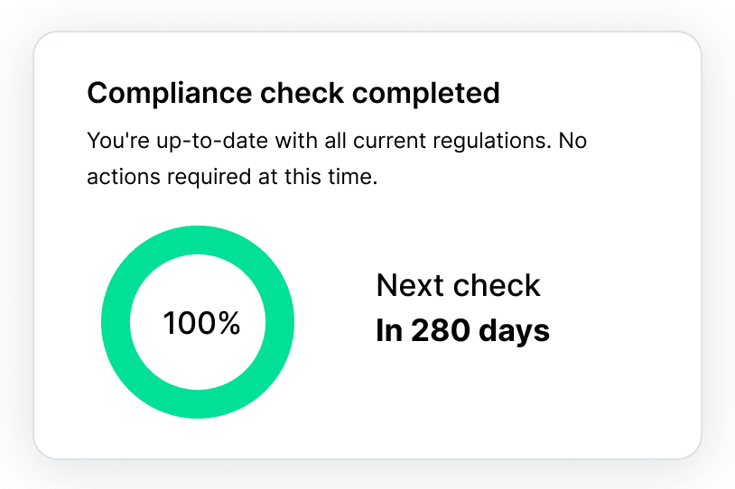This screenshot has width=735, height=489.
Task: Click the bottom arc of the green ring
Action: (198, 404)
